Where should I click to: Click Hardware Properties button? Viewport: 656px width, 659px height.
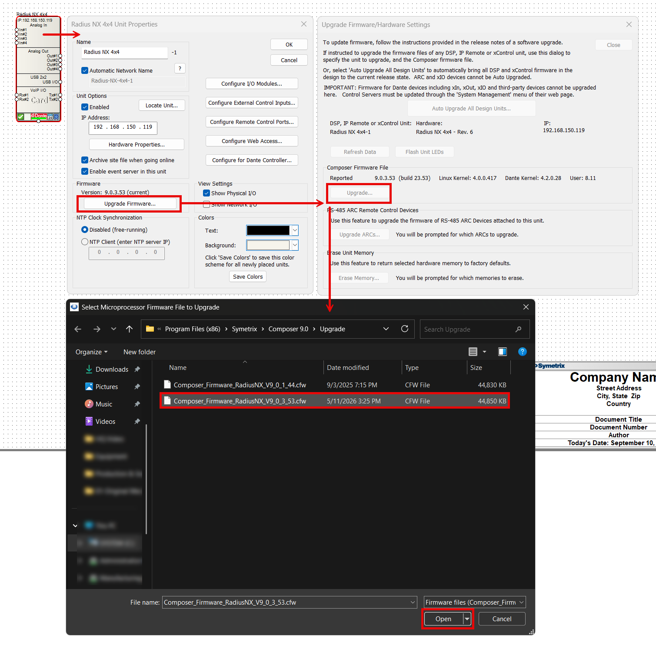coord(137,144)
